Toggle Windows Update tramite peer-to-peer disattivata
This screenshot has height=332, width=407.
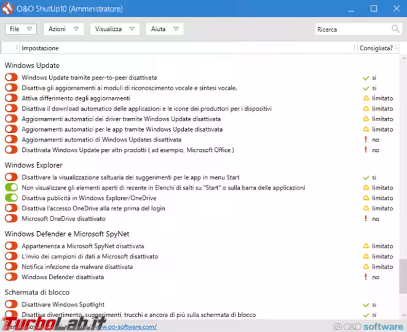11,77
